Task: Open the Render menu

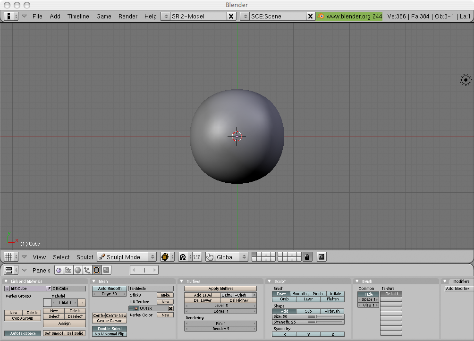Action: point(128,16)
